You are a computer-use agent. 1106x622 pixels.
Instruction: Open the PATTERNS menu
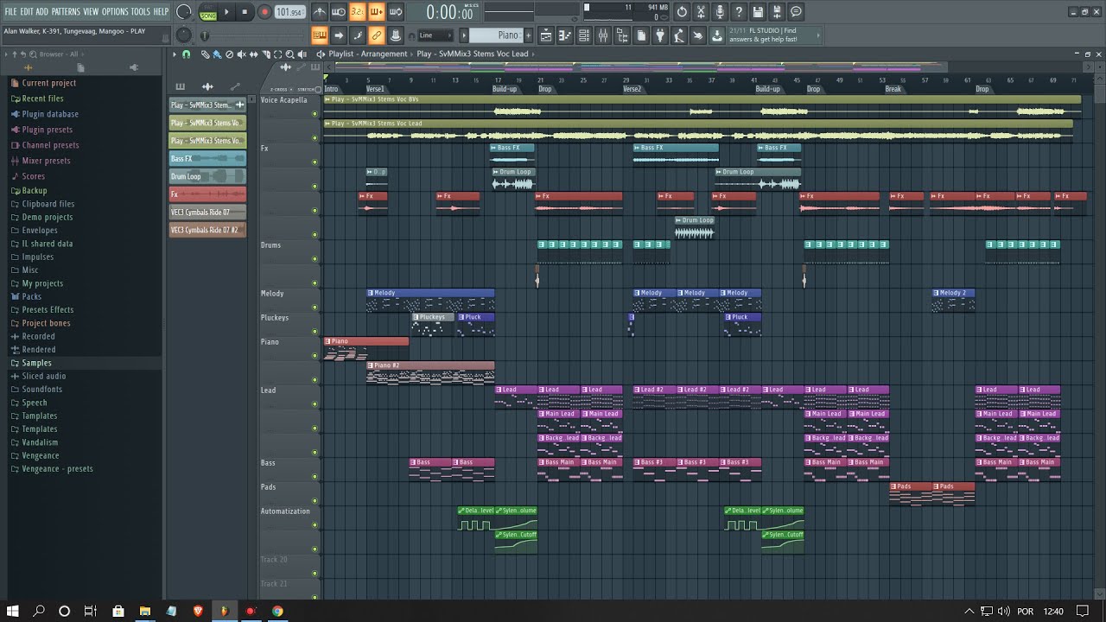[66, 11]
